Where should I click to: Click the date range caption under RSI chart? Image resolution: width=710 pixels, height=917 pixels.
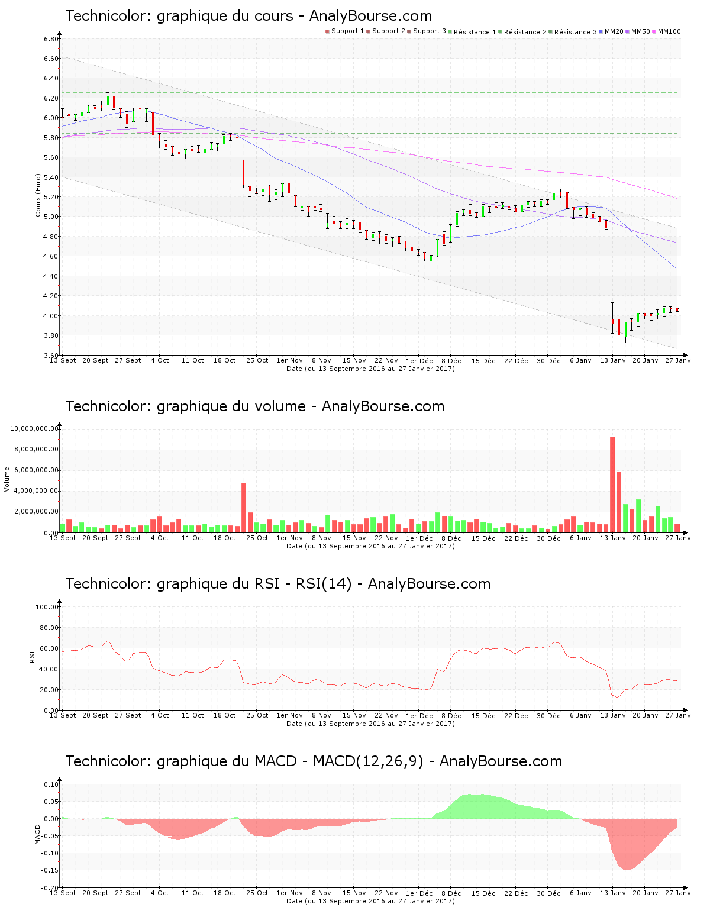click(370, 724)
